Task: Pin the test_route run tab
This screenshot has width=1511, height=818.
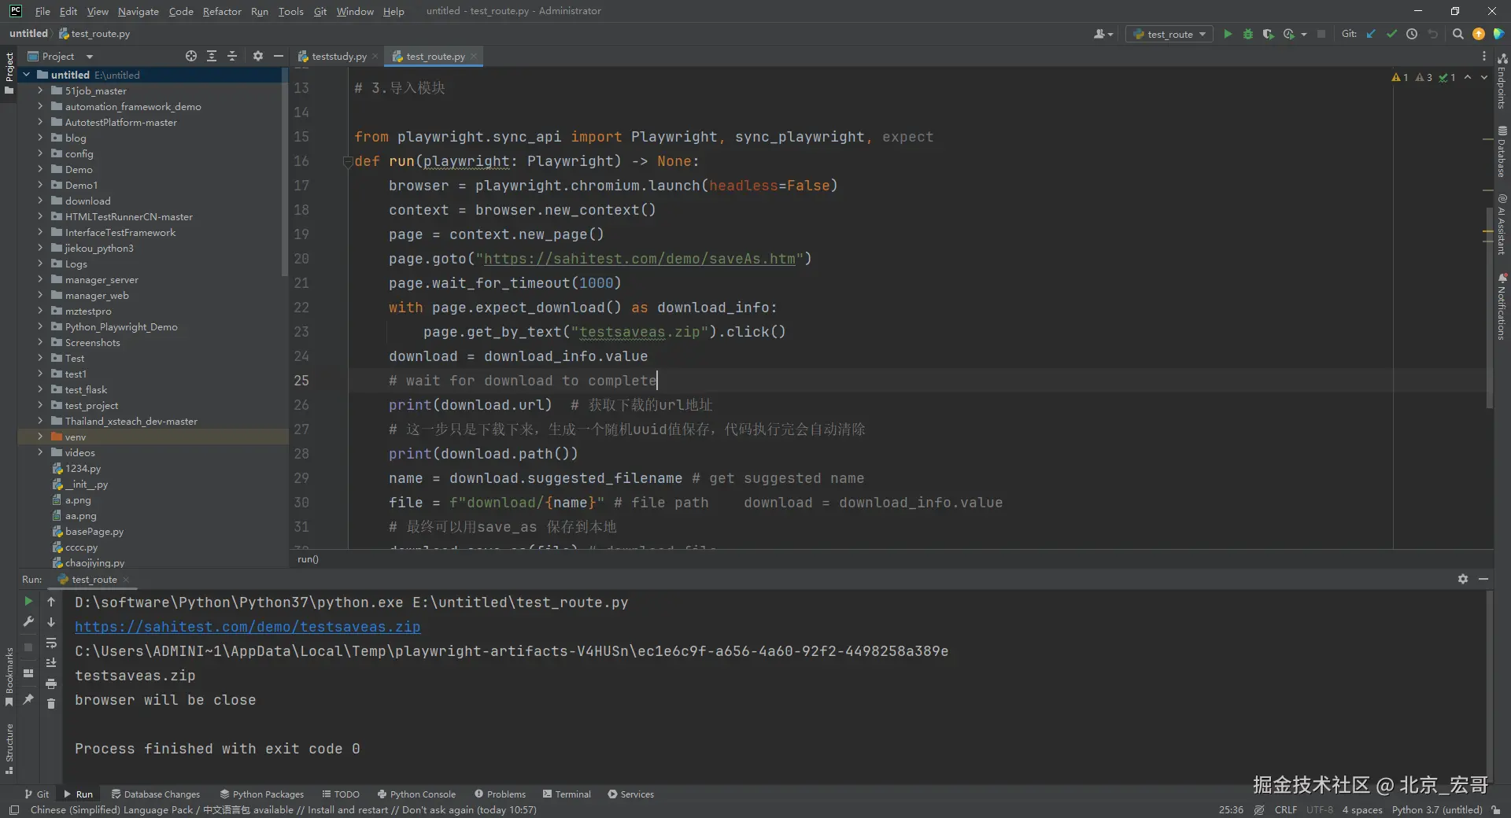Action: pyautogui.click(x=28, y=699)
